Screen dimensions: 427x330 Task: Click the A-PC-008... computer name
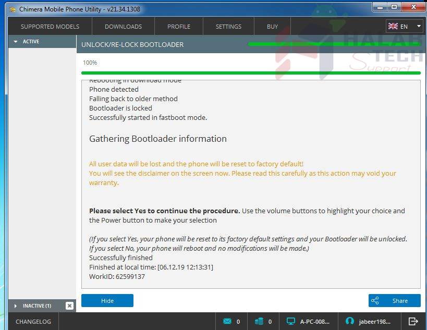[314, 322]
